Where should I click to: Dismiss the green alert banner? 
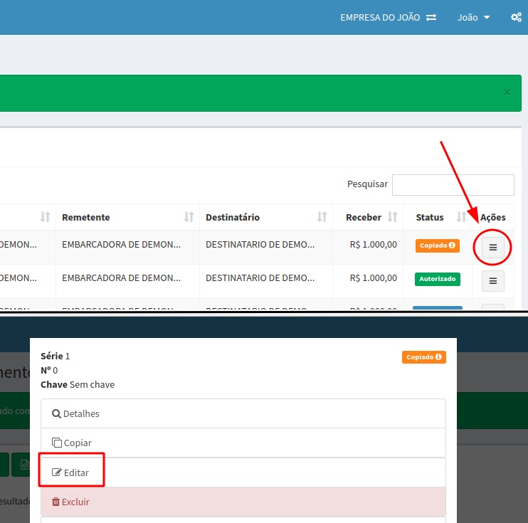[507, 93]
